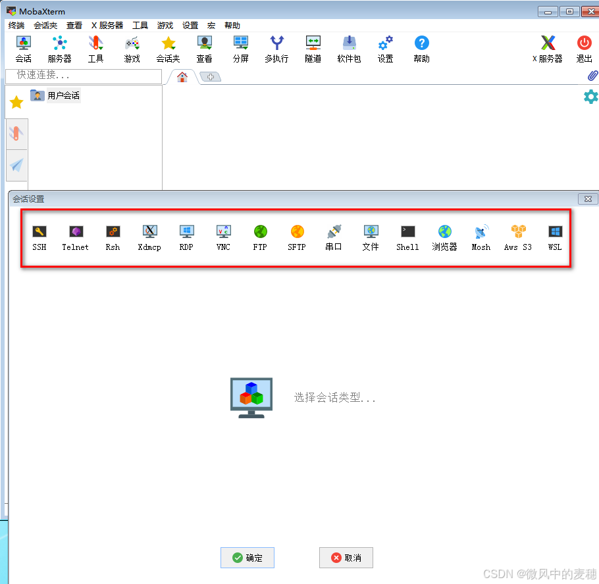This screenshot has height=584, width=599.
Task: Click the X 服务器 toolbar icon
Action: coord(548,49)
